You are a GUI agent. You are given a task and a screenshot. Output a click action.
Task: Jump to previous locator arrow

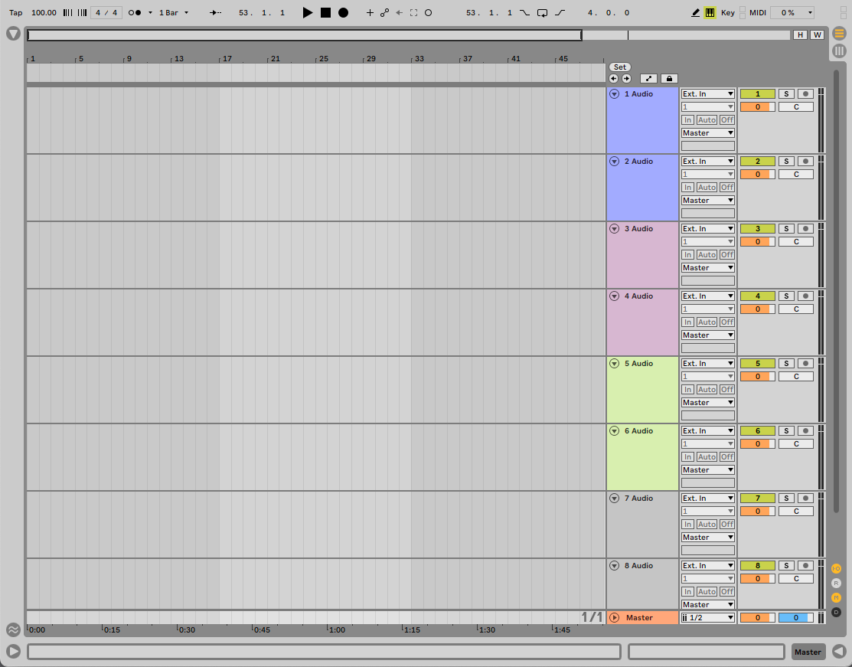click(x=613, y=78)
